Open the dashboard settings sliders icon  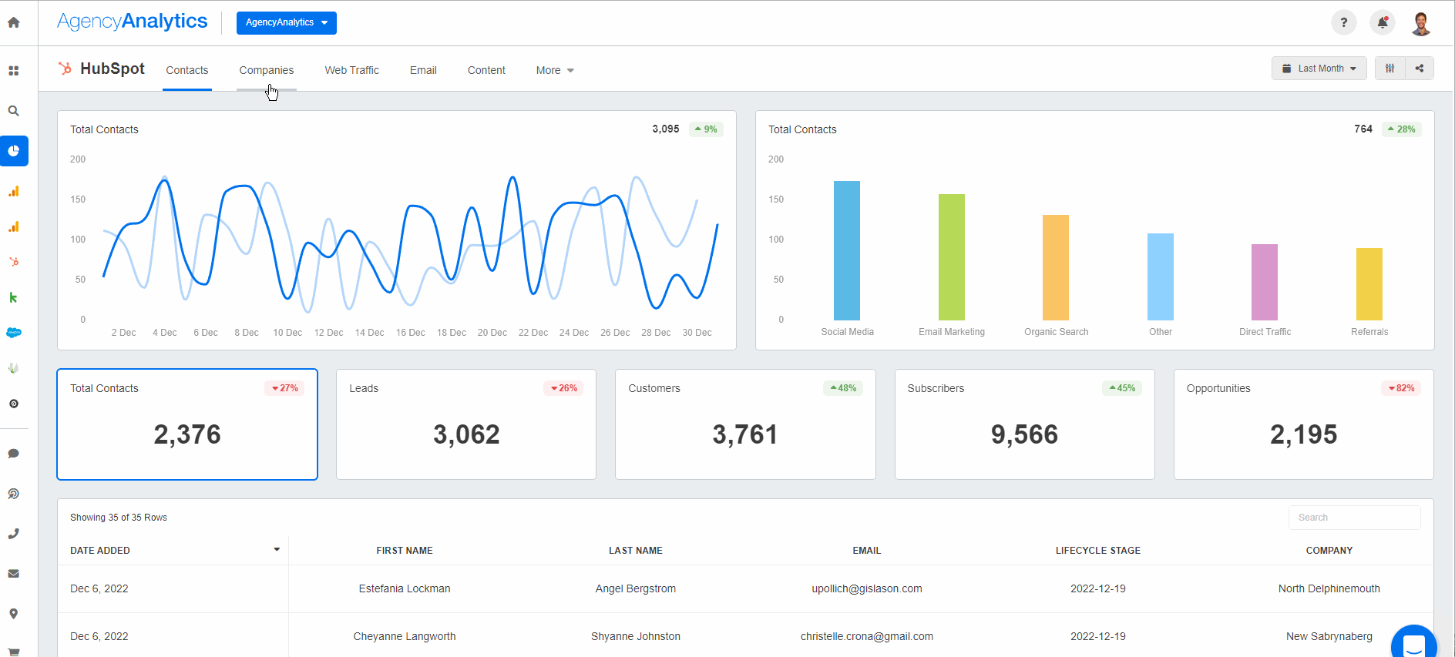[1390, 69]
